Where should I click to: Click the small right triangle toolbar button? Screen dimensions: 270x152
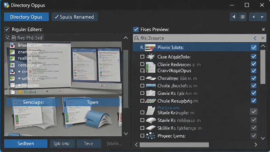pyautogui.click(x=262, y=17)
